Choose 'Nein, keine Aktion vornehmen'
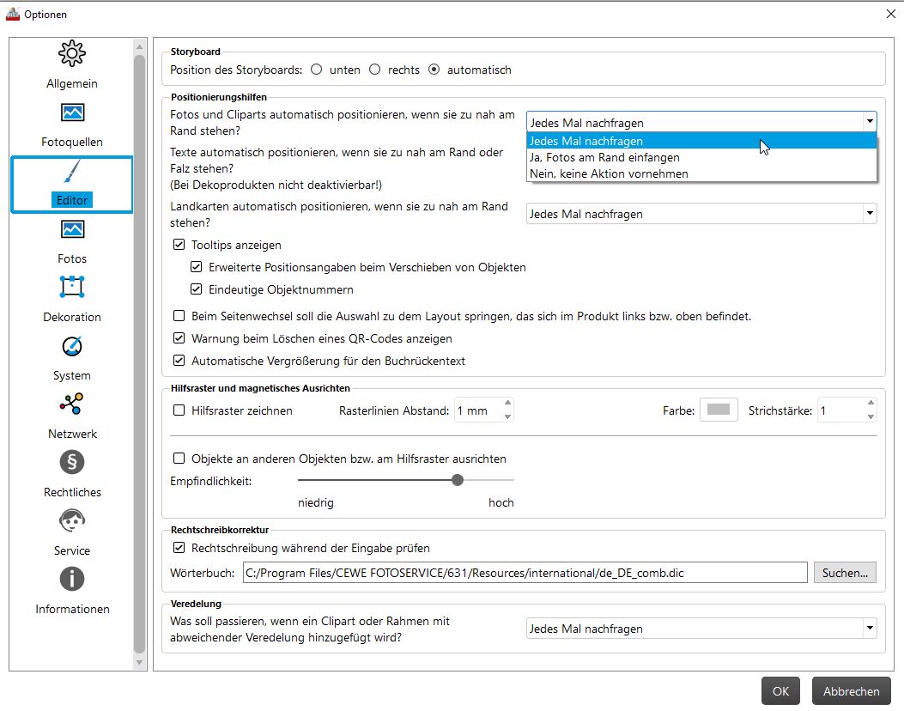This screenshot has width=904, height=711. [701, 173]
